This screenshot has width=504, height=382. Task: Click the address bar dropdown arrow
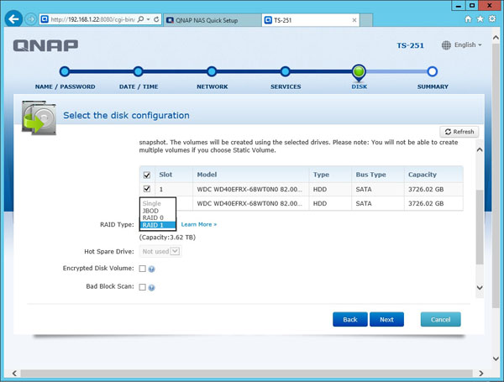148,19
